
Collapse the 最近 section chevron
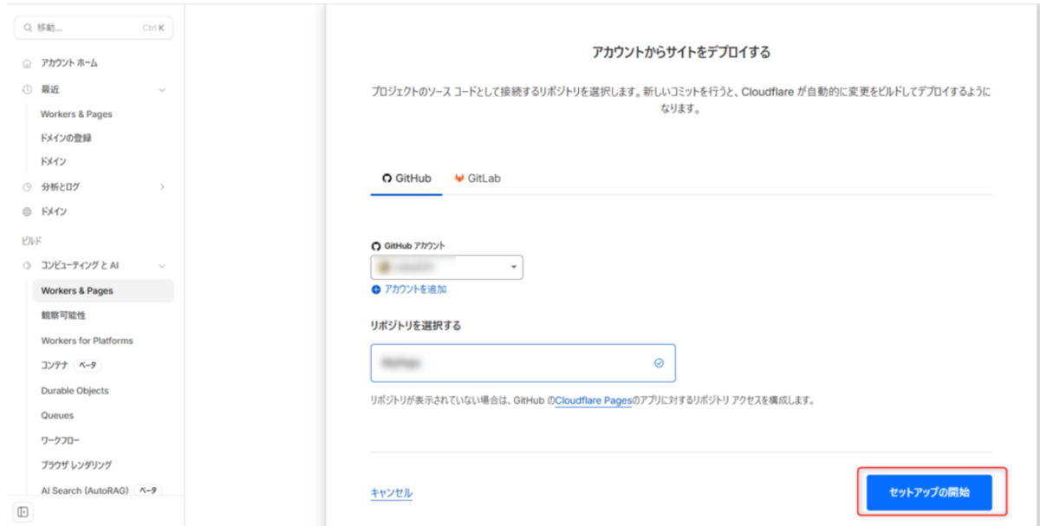[x=162, y=89]
